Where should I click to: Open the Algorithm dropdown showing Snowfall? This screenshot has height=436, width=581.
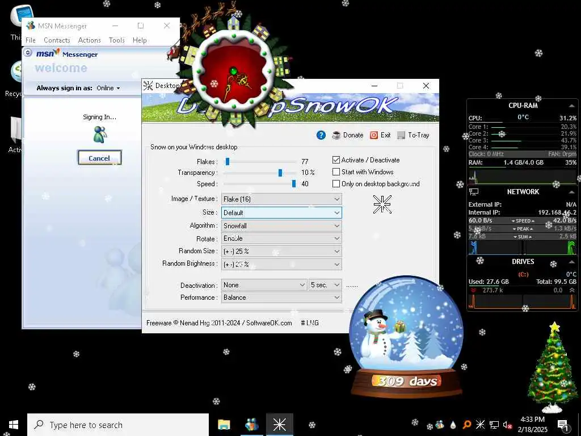tap(281, 226)
